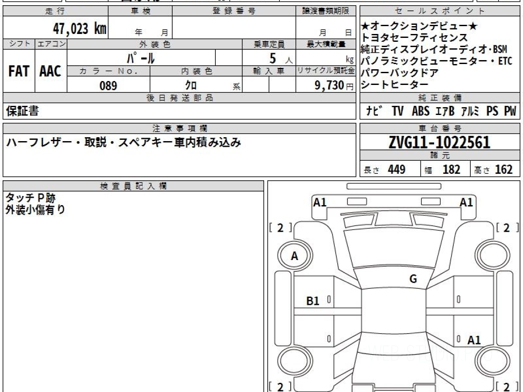
Task: Click the 乗車定員 header
Action: point(269,44)
